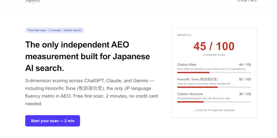Viewport: 277px width, 138px height.
Task: Click the Citation Structure progress bar
Action: coord(214,102)
